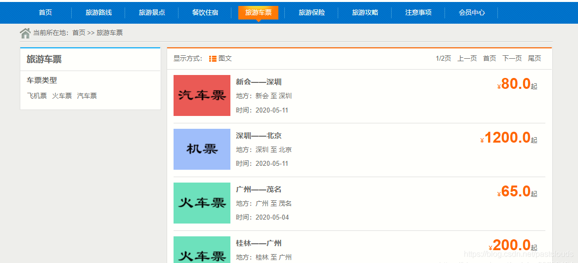
Task: Click the 地方：深圳 至 北京 line
Action: pos(264,150)
